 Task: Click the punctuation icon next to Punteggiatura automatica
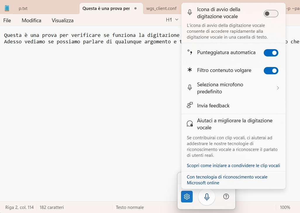(x=190, y=53)
